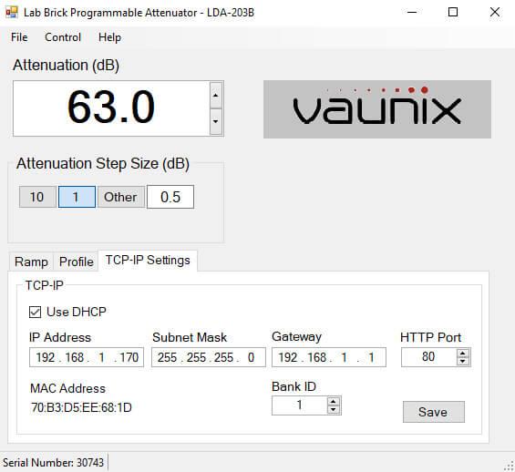Decrease attenuation with the down arrow
The width and height of the screenshot is (515, 472).
coord(215,121)
